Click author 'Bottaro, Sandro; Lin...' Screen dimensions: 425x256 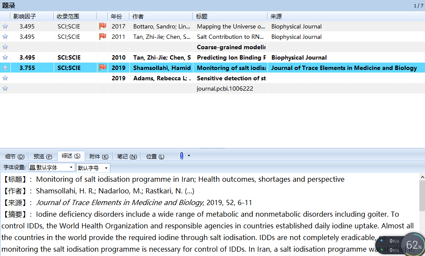(161, 26)
